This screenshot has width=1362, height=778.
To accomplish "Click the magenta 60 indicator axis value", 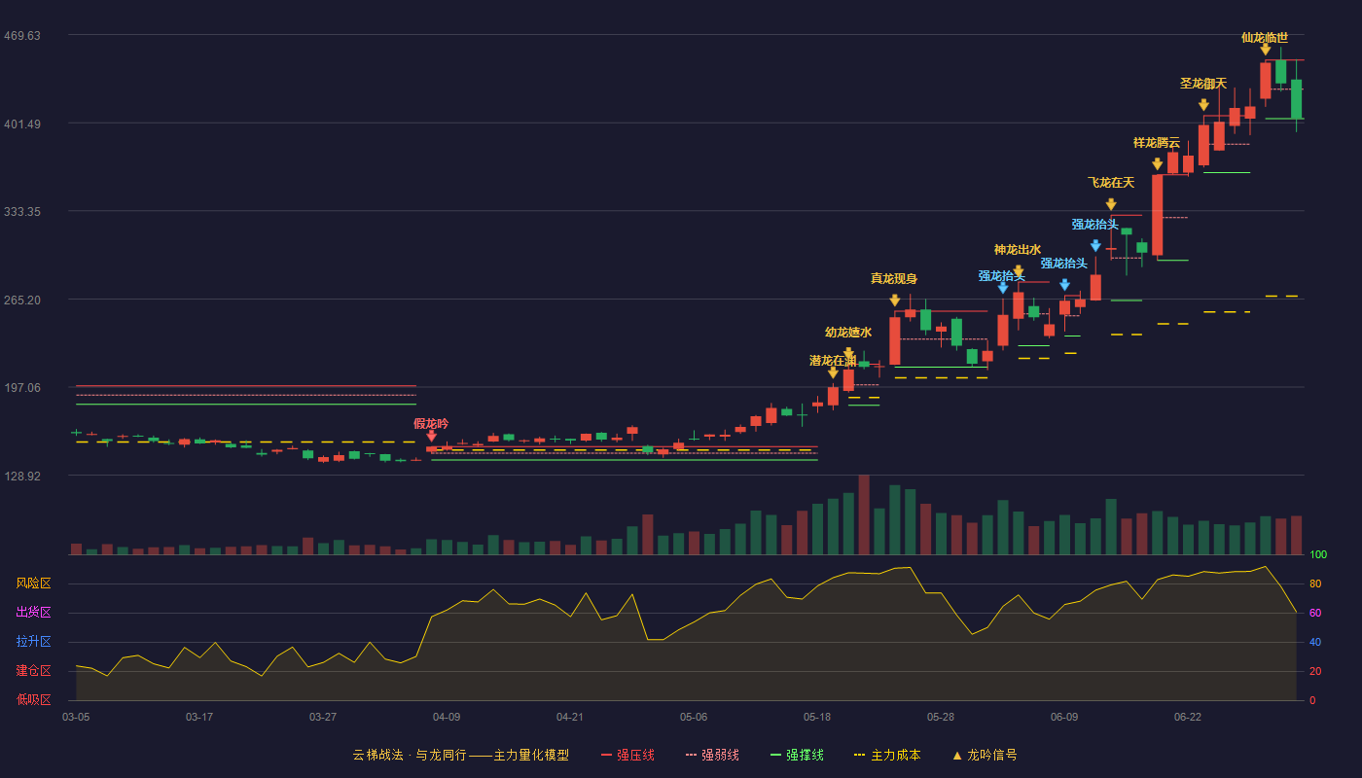I will point(1314,613).
